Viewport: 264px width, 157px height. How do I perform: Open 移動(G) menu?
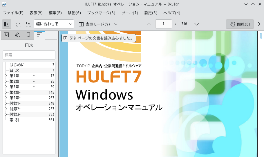[x=75, y=13]
